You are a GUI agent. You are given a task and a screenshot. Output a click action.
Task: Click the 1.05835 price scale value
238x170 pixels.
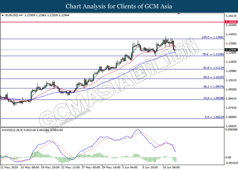pos(231,126)
